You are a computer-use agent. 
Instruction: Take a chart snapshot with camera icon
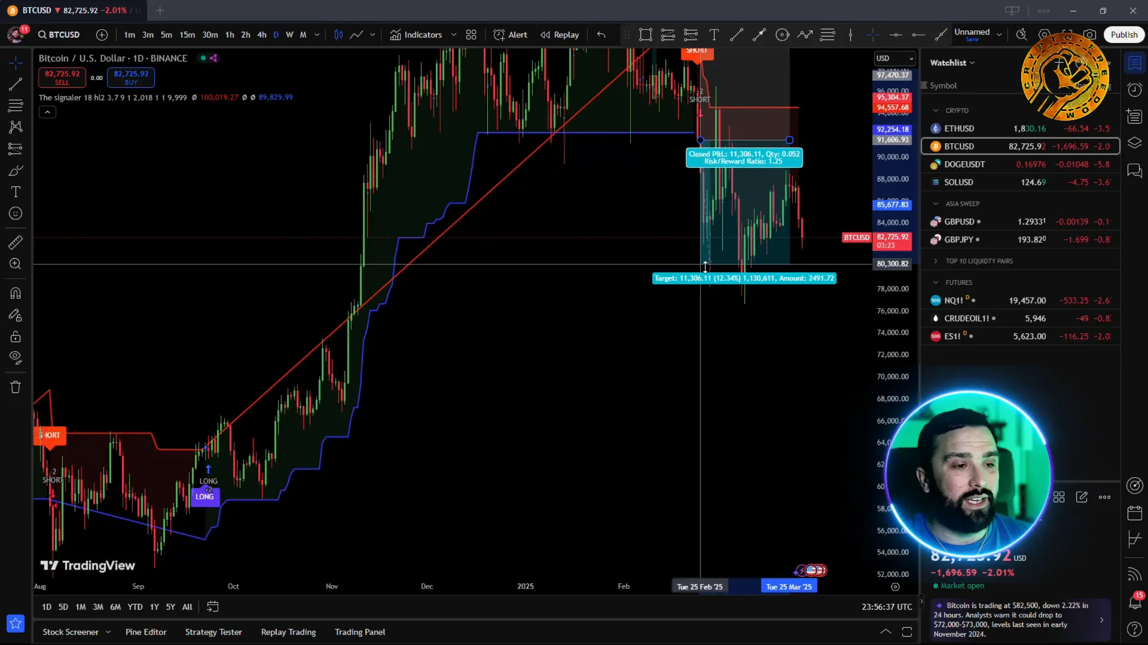[x=1090, y=35]
